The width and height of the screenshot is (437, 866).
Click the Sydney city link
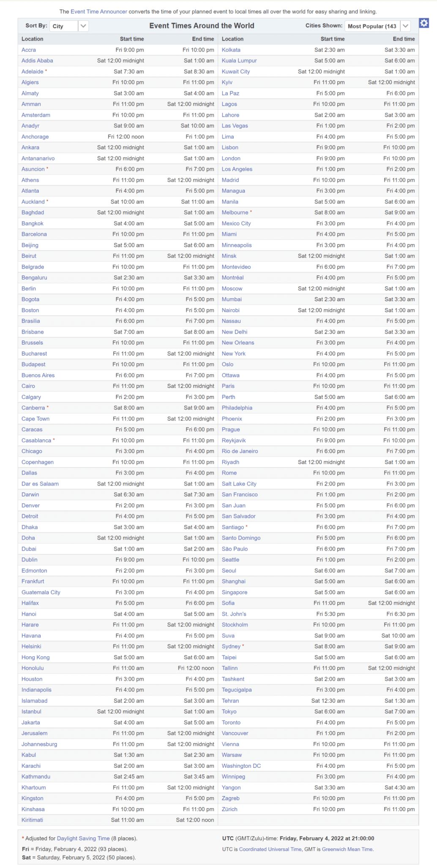(231, 646)
